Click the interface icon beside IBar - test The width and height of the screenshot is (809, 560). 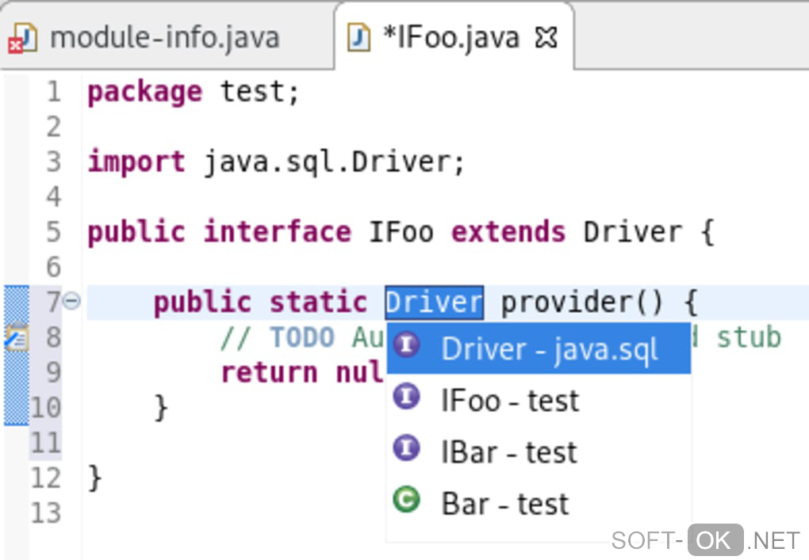(x=407, y=448)
